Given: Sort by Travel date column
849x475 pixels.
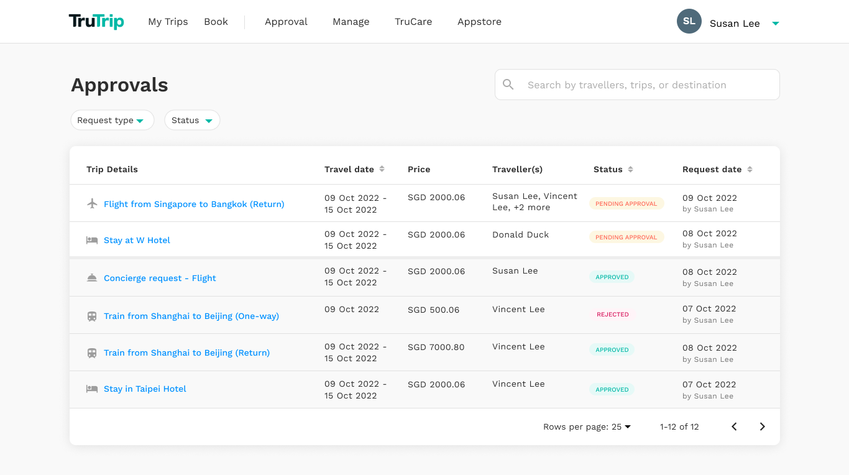Looking at the screenshot, I should coord(382,169).
